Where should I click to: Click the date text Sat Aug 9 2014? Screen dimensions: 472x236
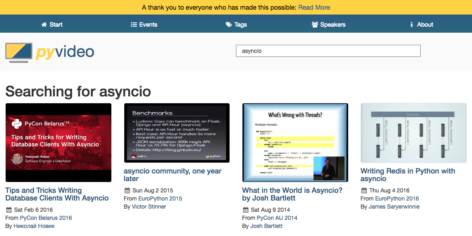pos(270,210)
